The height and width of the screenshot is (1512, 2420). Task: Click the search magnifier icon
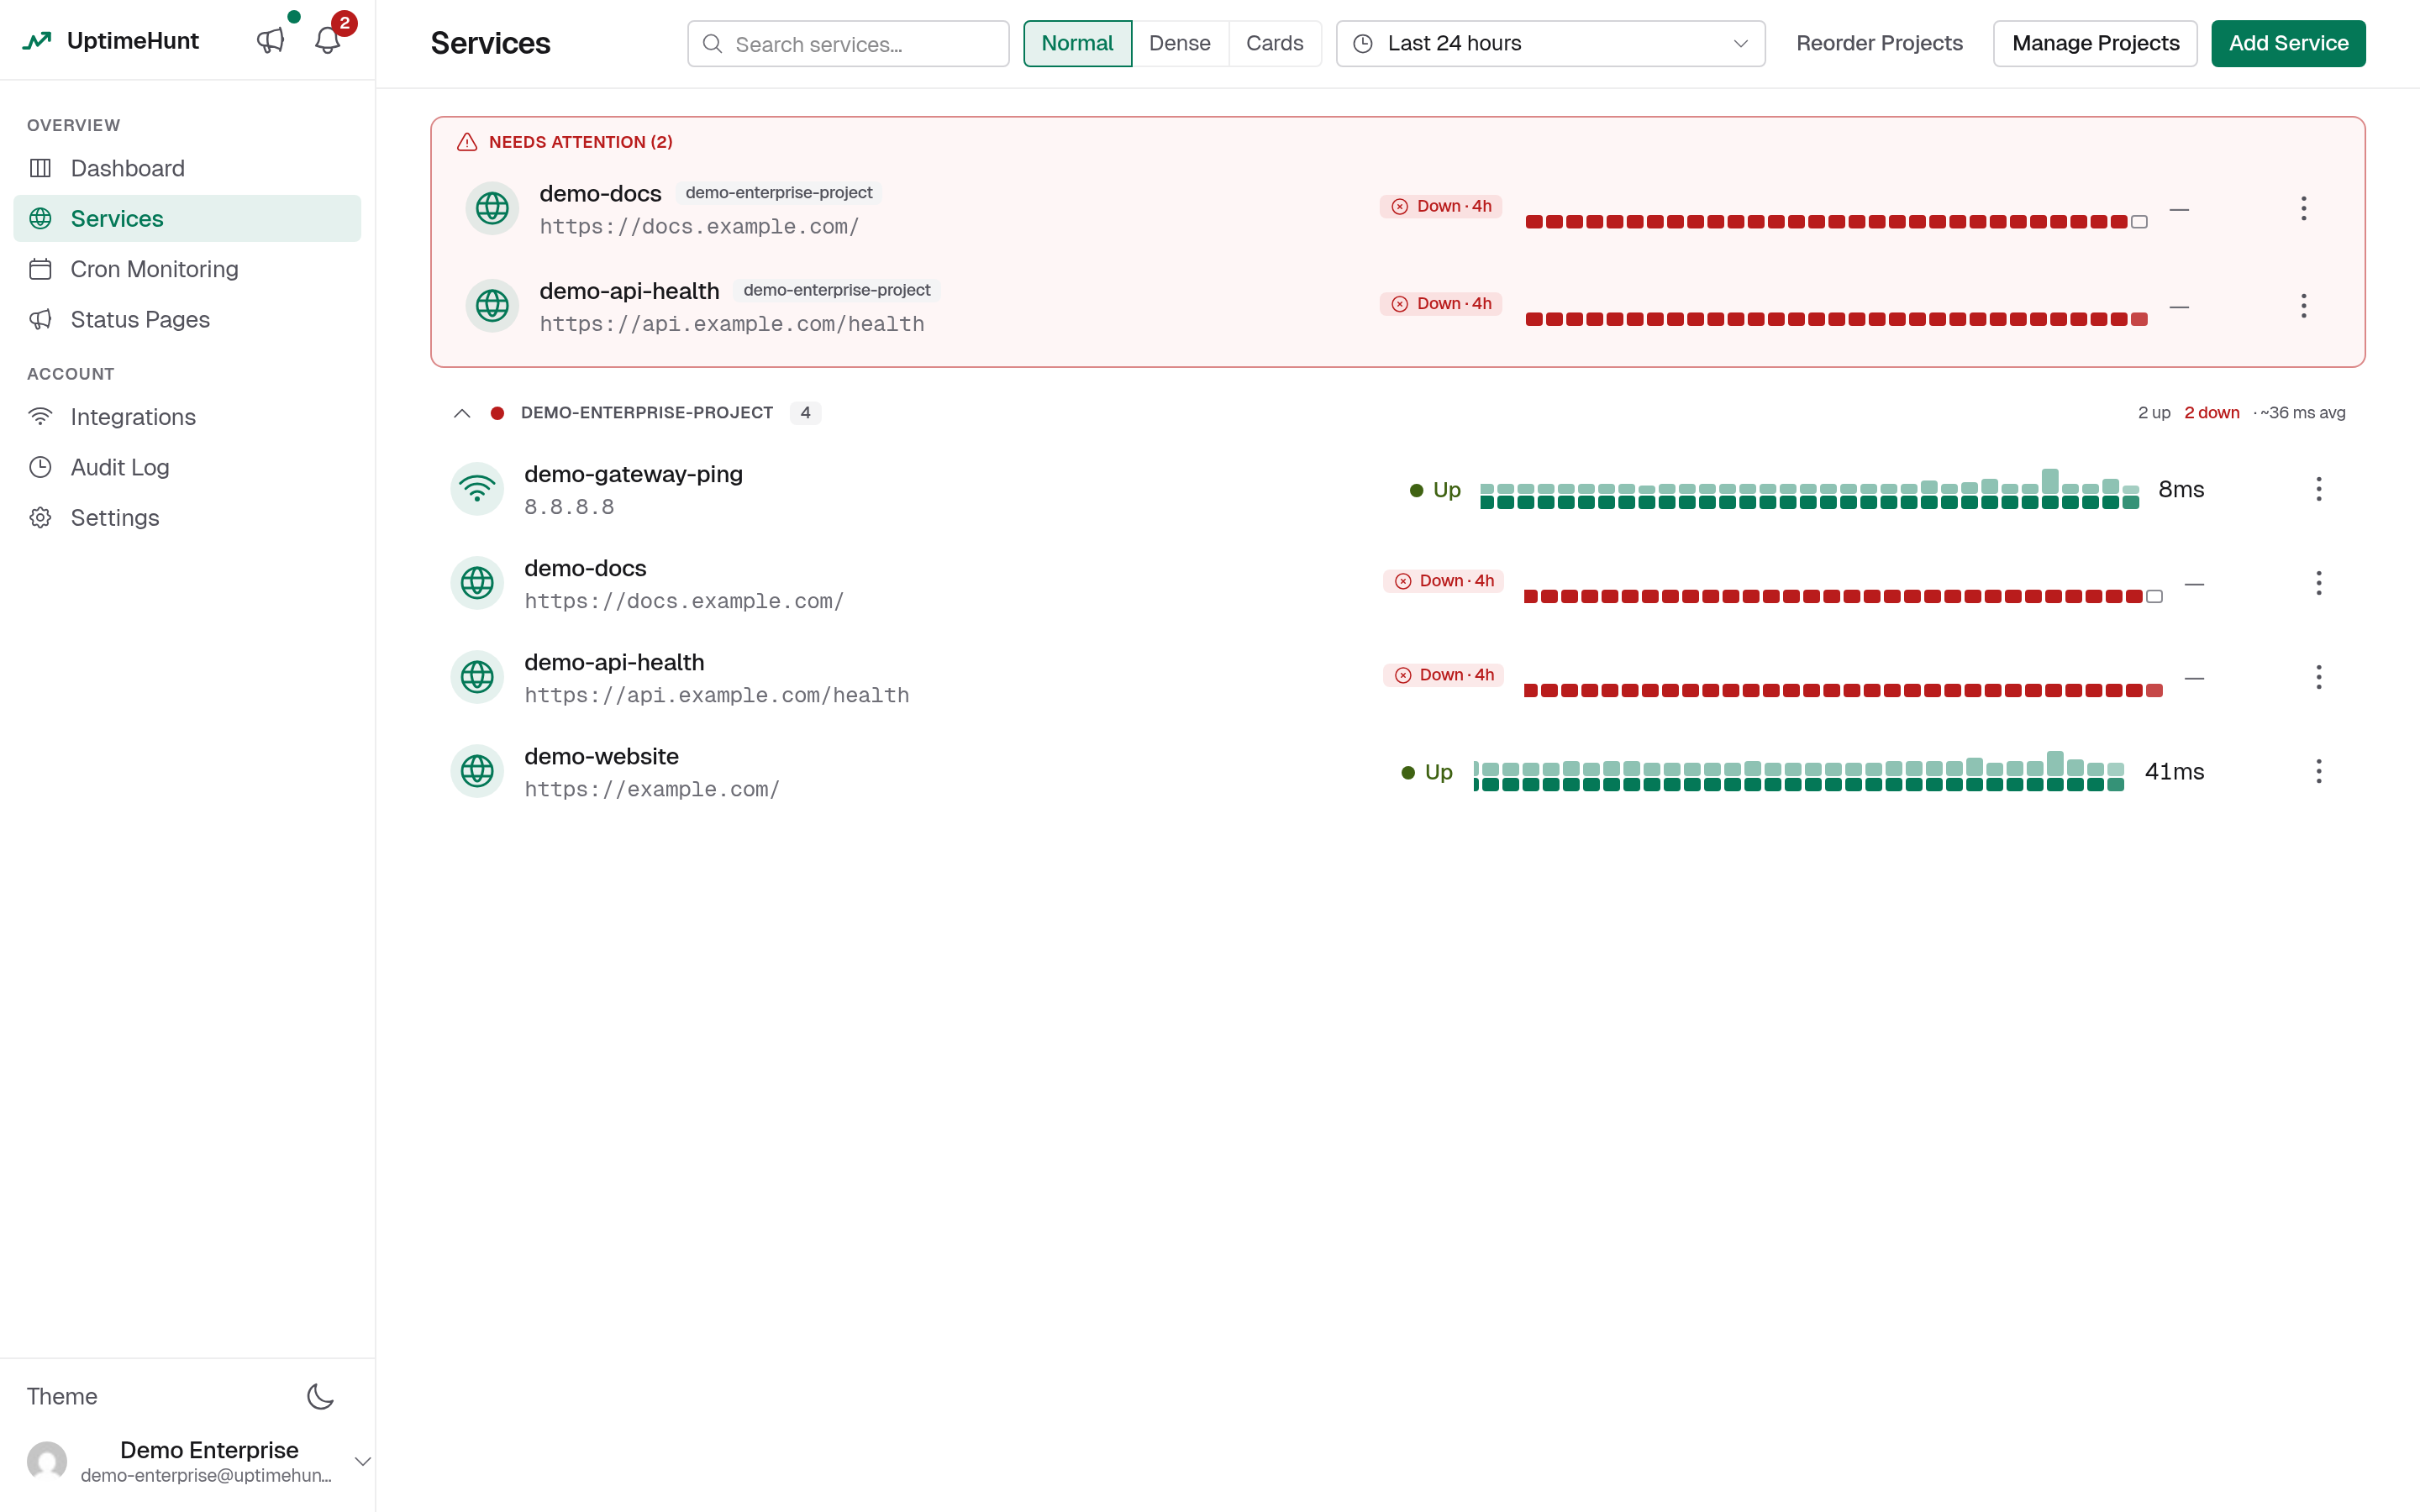[x=712, y=44]
